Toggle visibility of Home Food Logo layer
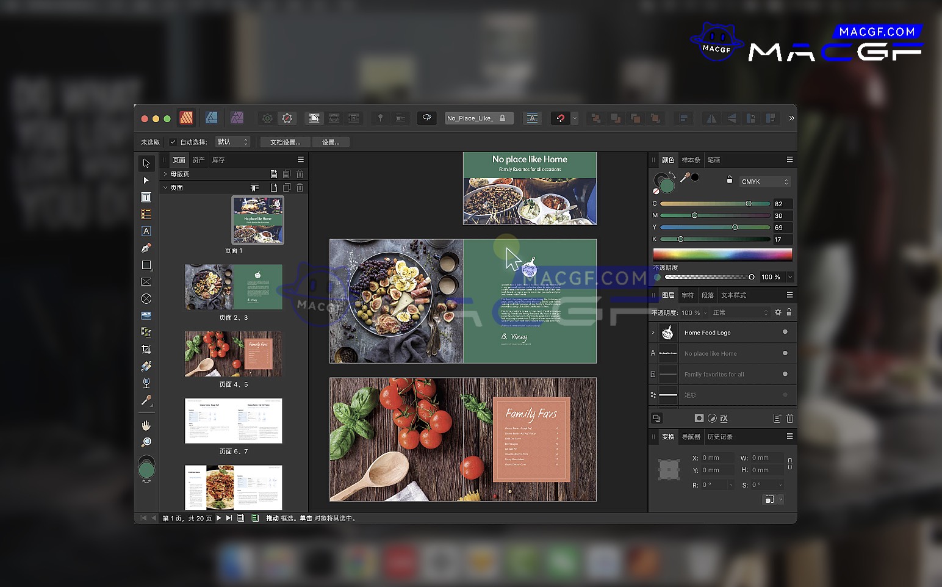Screen dimensions: 942x587 coord(785,332)
